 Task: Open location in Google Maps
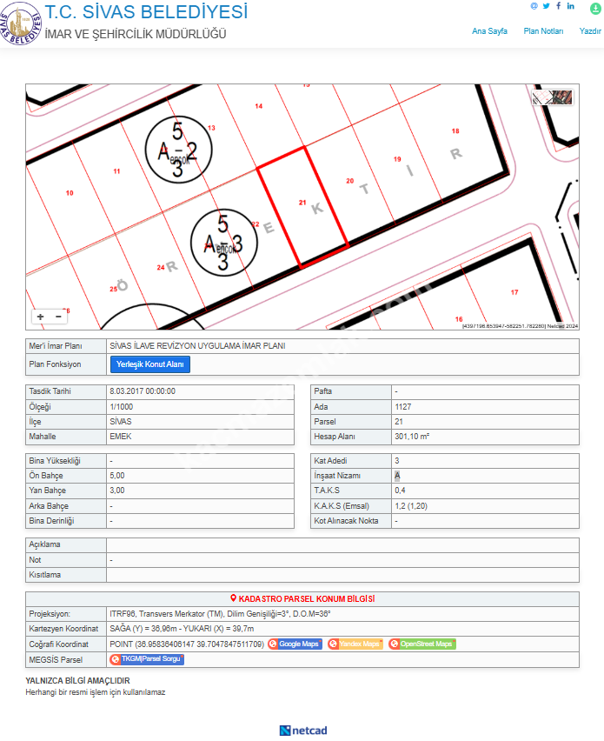[x=295, y=644]
